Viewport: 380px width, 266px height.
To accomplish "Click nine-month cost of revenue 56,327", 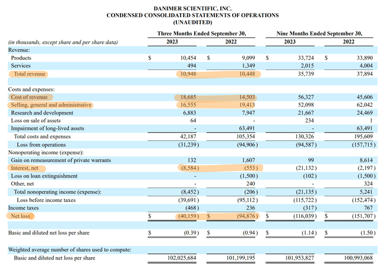I will (x=306, y=97).
